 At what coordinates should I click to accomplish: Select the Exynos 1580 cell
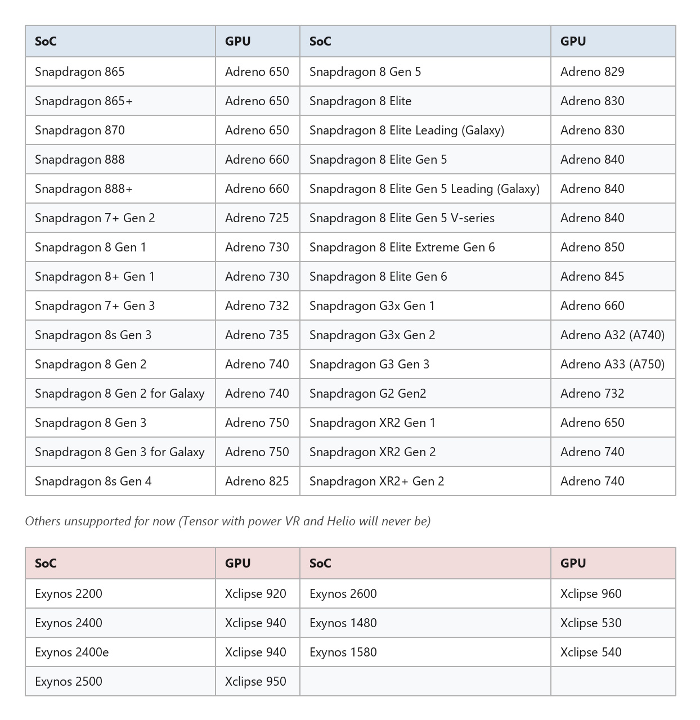[x=425, y=652]
